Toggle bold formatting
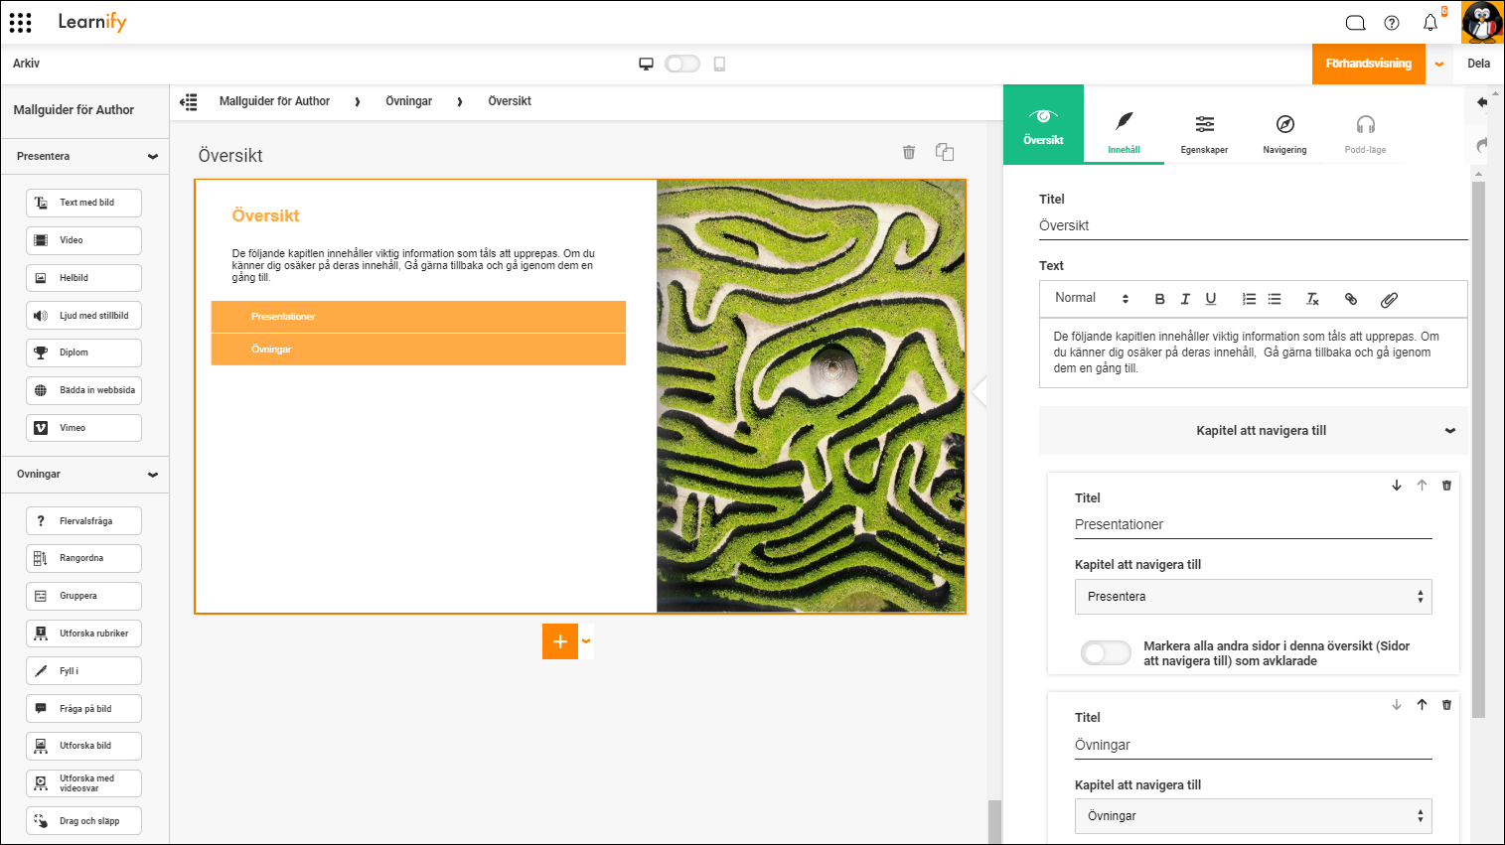 click(1159, 299)
